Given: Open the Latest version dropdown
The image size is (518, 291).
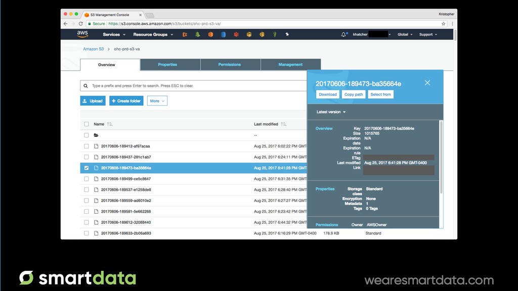Looking at the screenshot, I should click(x=331, y=112).
